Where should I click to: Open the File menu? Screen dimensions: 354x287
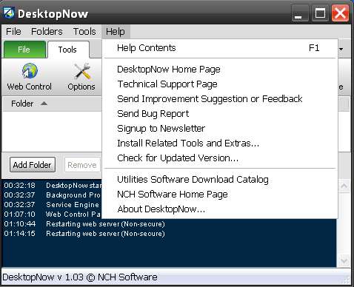(13, 32)
